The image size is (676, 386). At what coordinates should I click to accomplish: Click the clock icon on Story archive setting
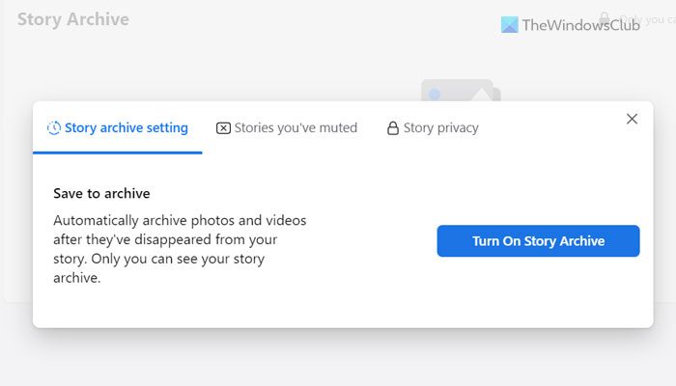56,127
